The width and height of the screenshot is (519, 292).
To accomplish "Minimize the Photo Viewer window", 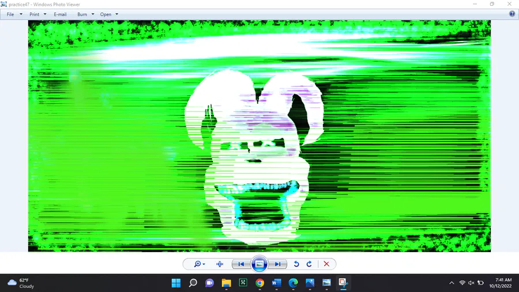I will click(x=475, y=4).
